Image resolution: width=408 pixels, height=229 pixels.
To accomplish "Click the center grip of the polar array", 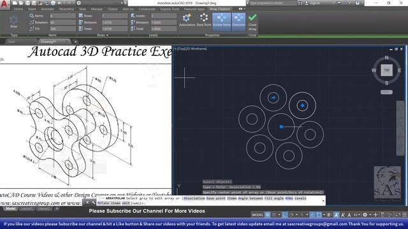I will [281, 127].
